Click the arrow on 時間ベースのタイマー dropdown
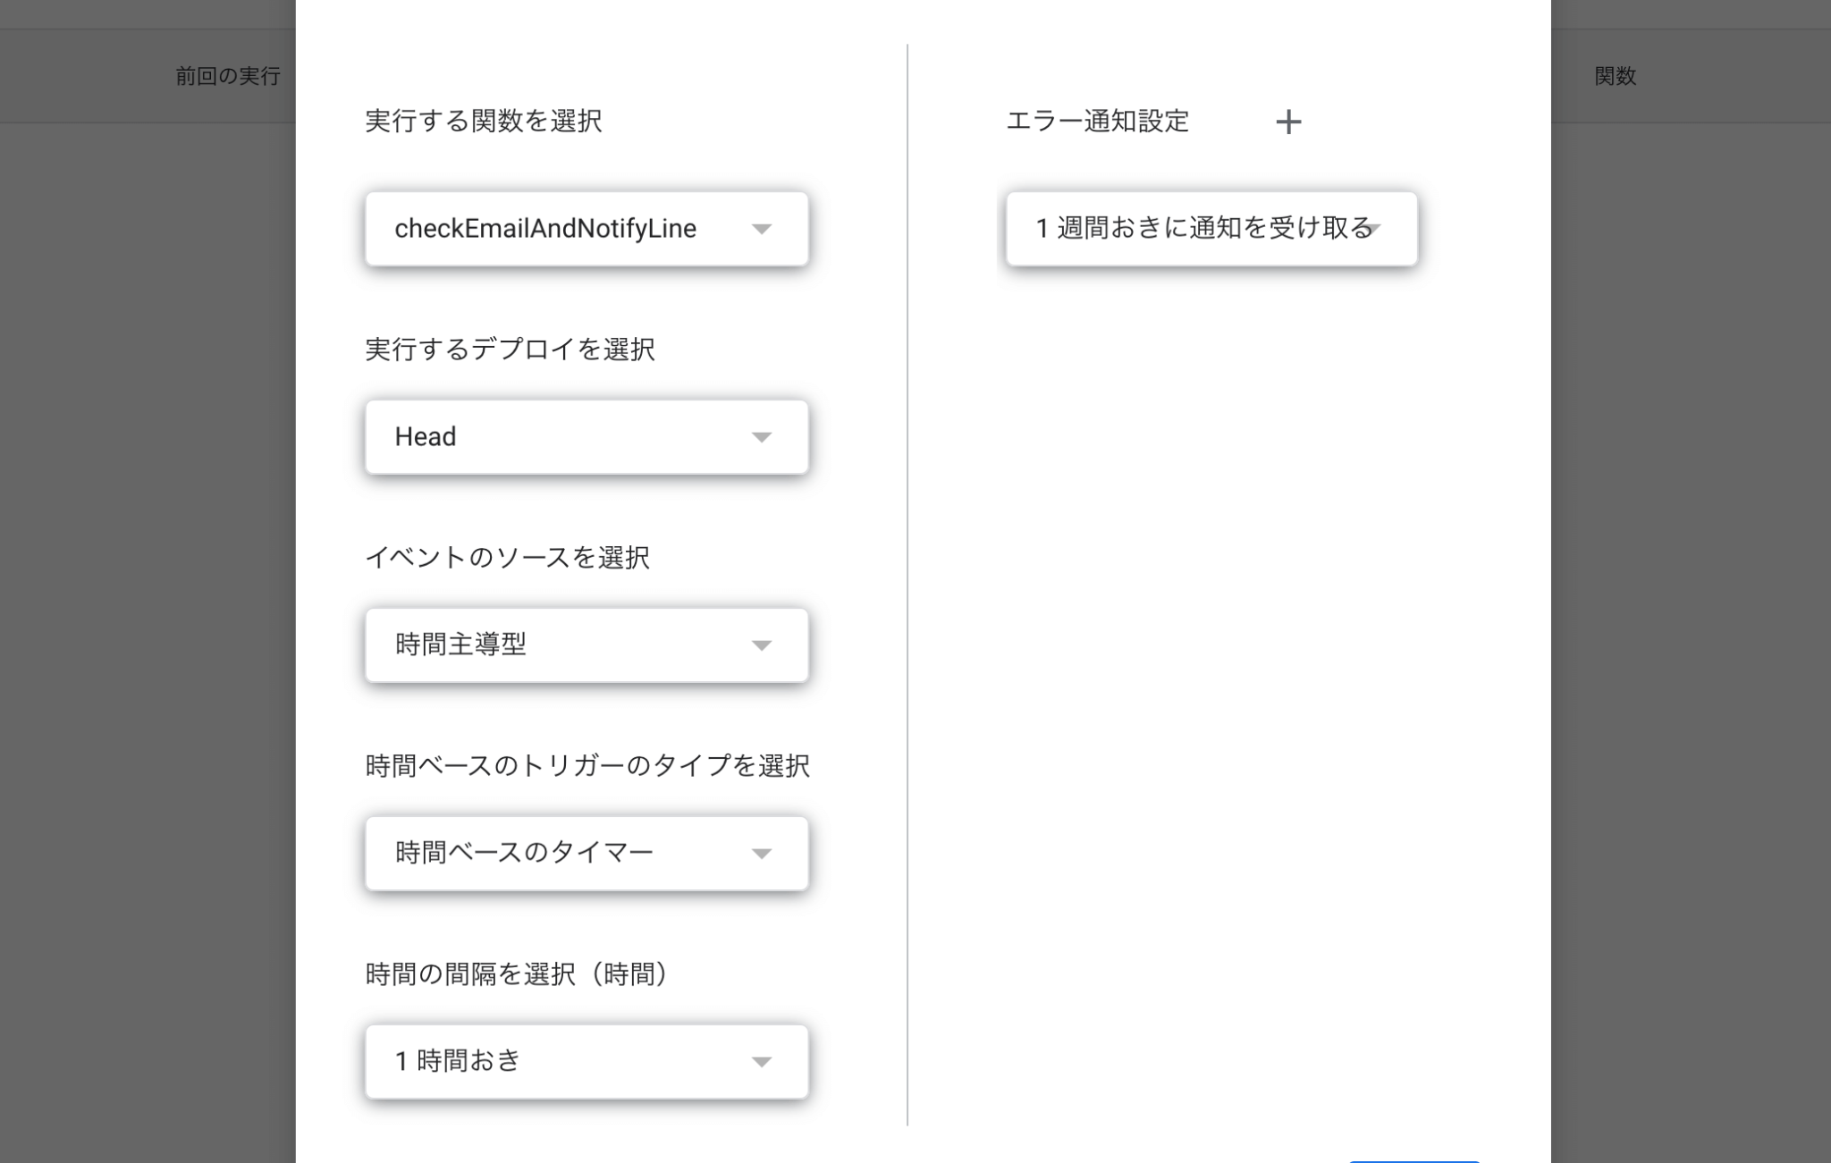The height and width of the screenshot is (1163, 1831). click(x=761, y=854)
